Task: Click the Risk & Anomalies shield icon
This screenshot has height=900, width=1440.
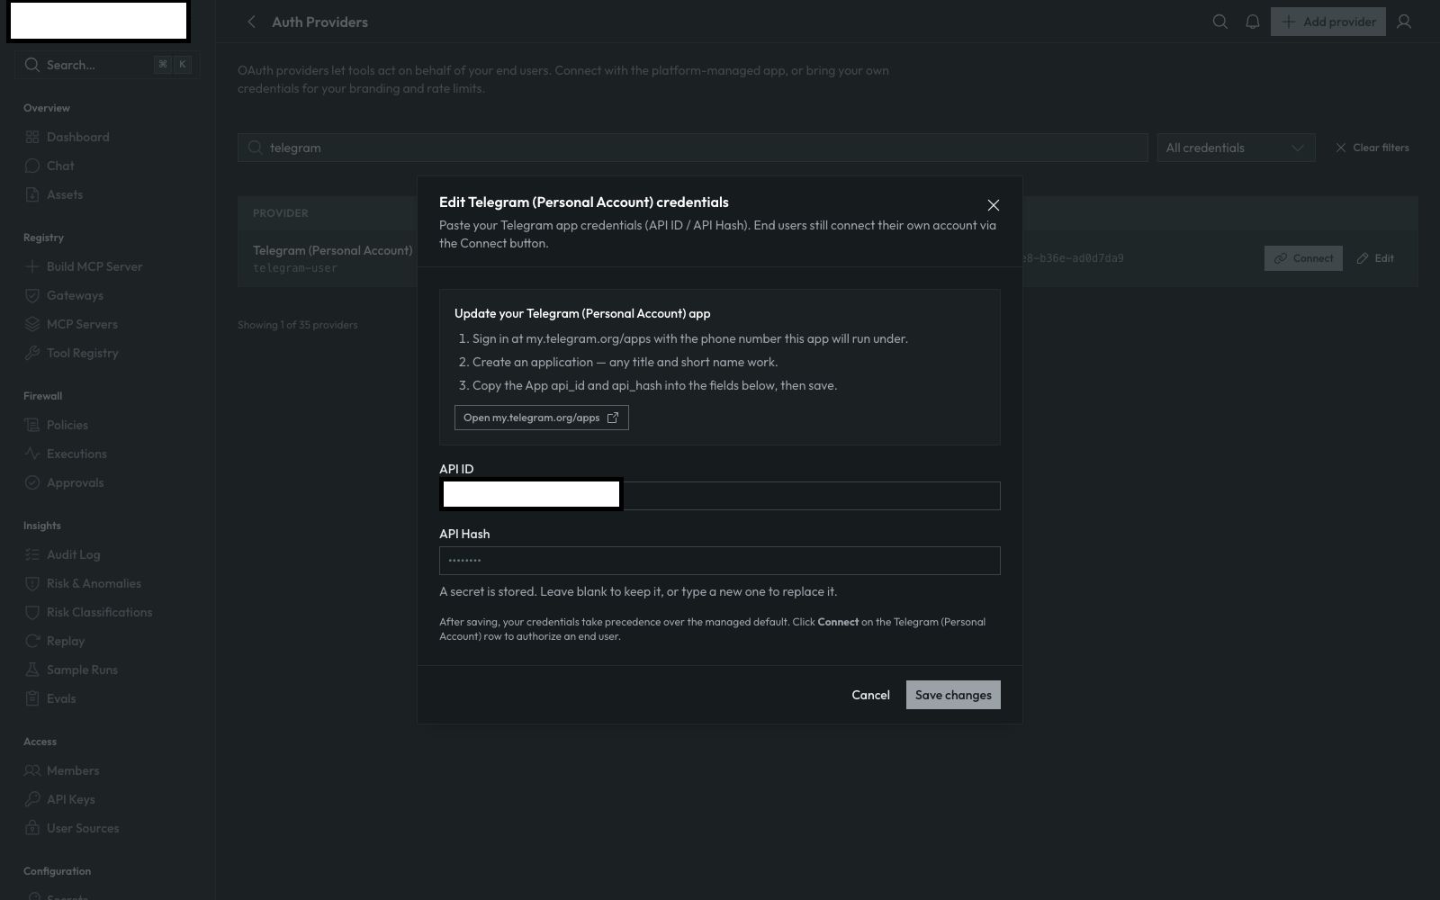Action: 32,583
